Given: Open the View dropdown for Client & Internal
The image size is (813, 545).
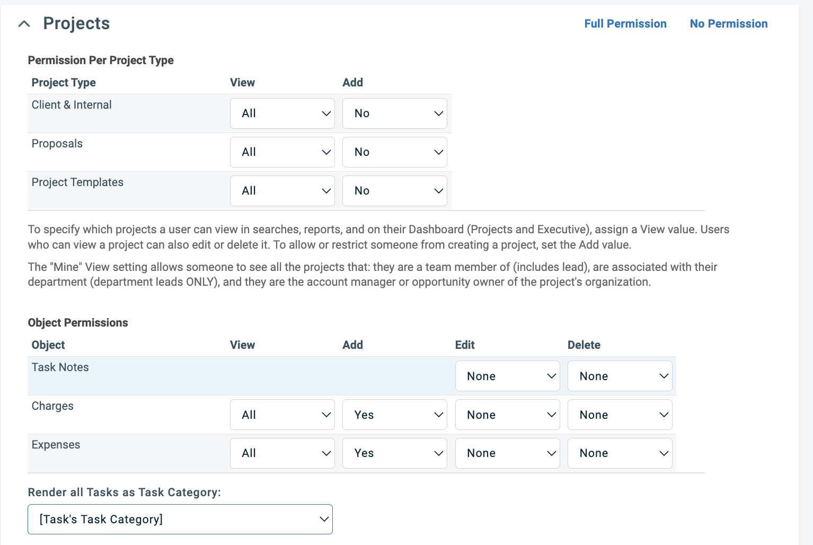Looking at the screenshot, I should pos(282,113).
